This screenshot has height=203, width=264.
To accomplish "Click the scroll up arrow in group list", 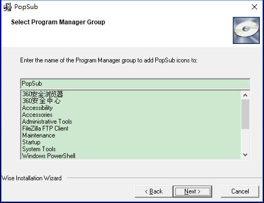I will [x=245, y=95].
